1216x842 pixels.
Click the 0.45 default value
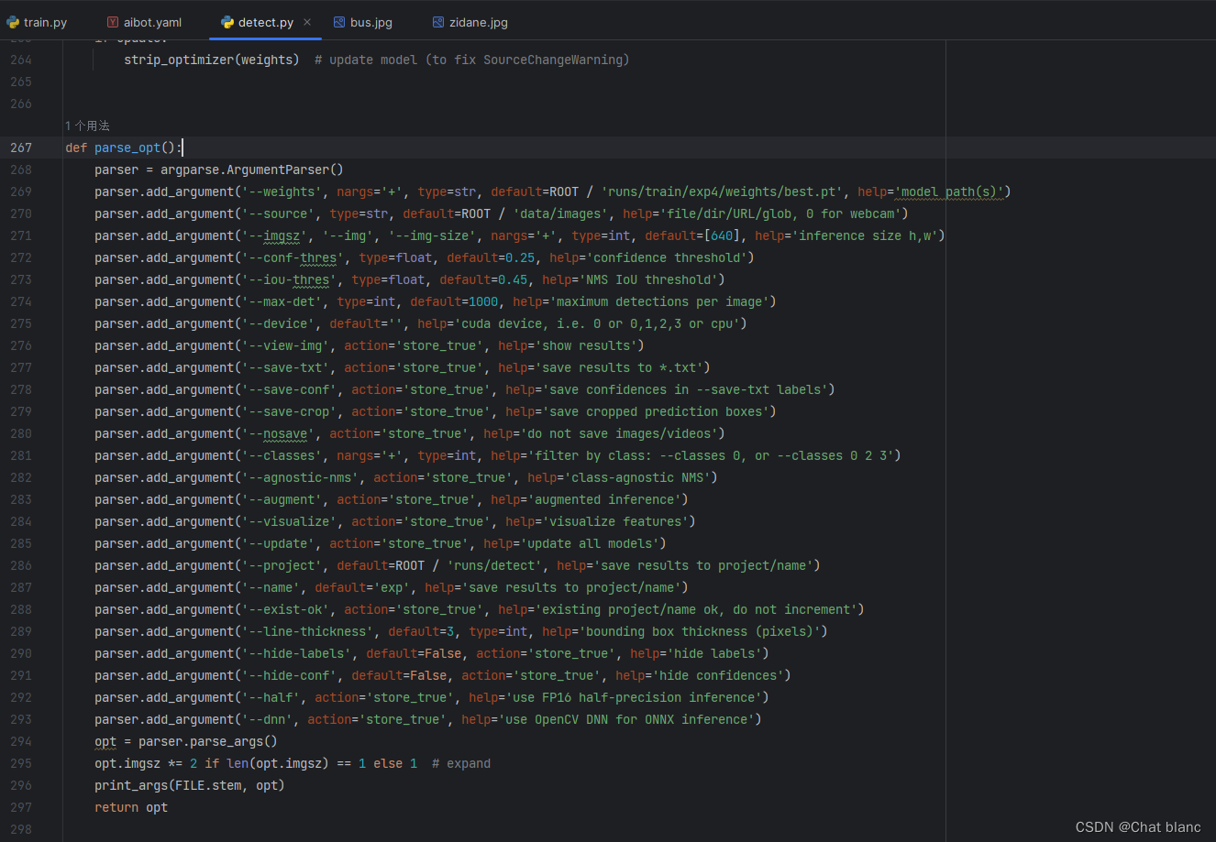(x=513, y=279)
